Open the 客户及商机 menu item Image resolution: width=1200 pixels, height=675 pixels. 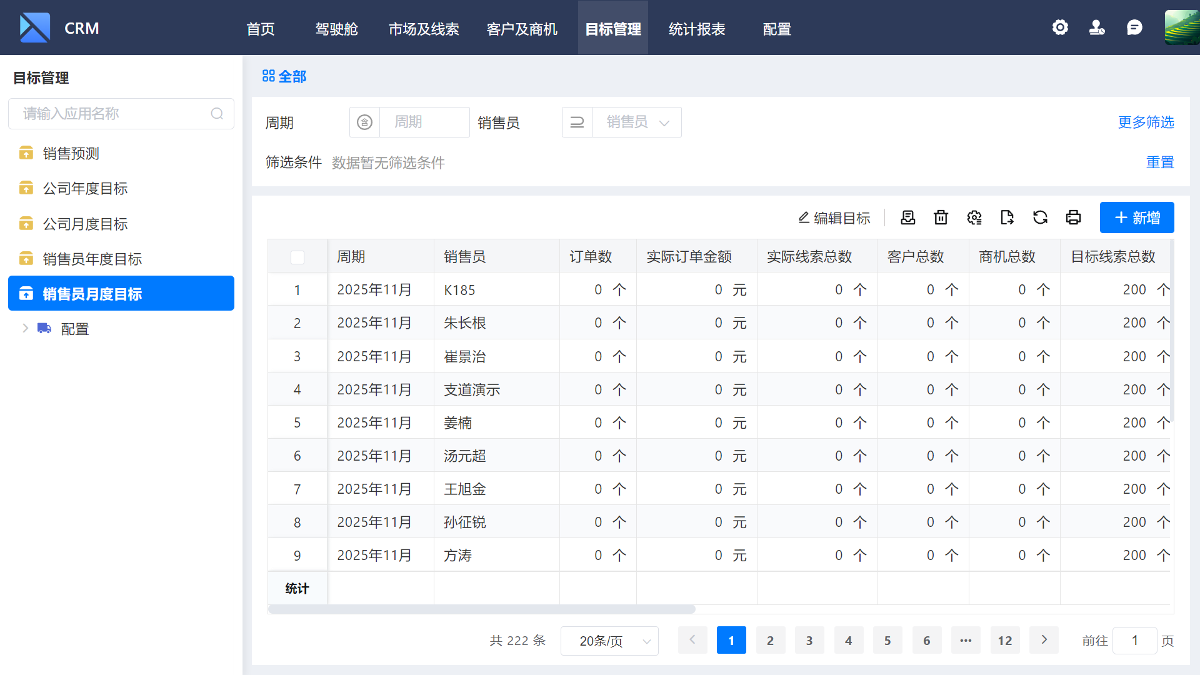[522, 28]
